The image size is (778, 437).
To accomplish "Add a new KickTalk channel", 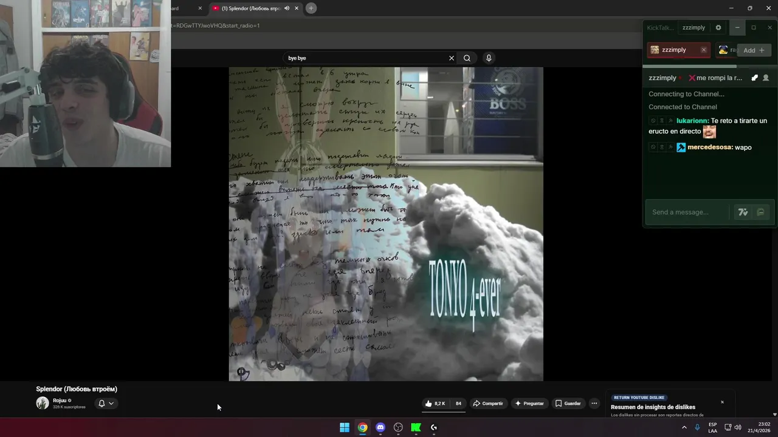I will [x=754, y=50].
